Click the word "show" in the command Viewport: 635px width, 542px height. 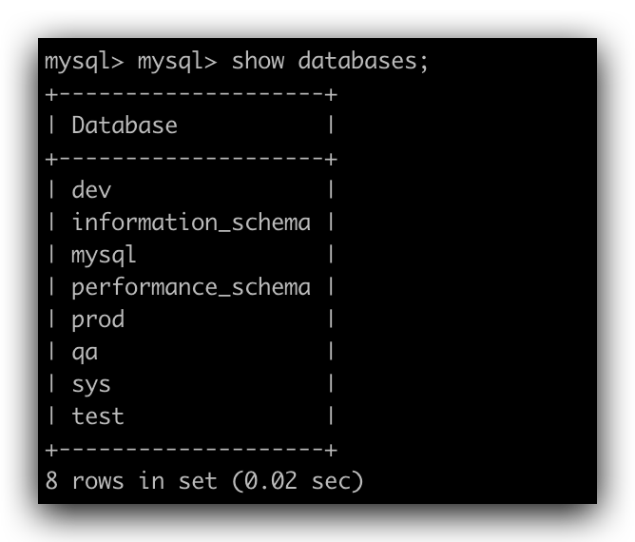pos(259,61)
